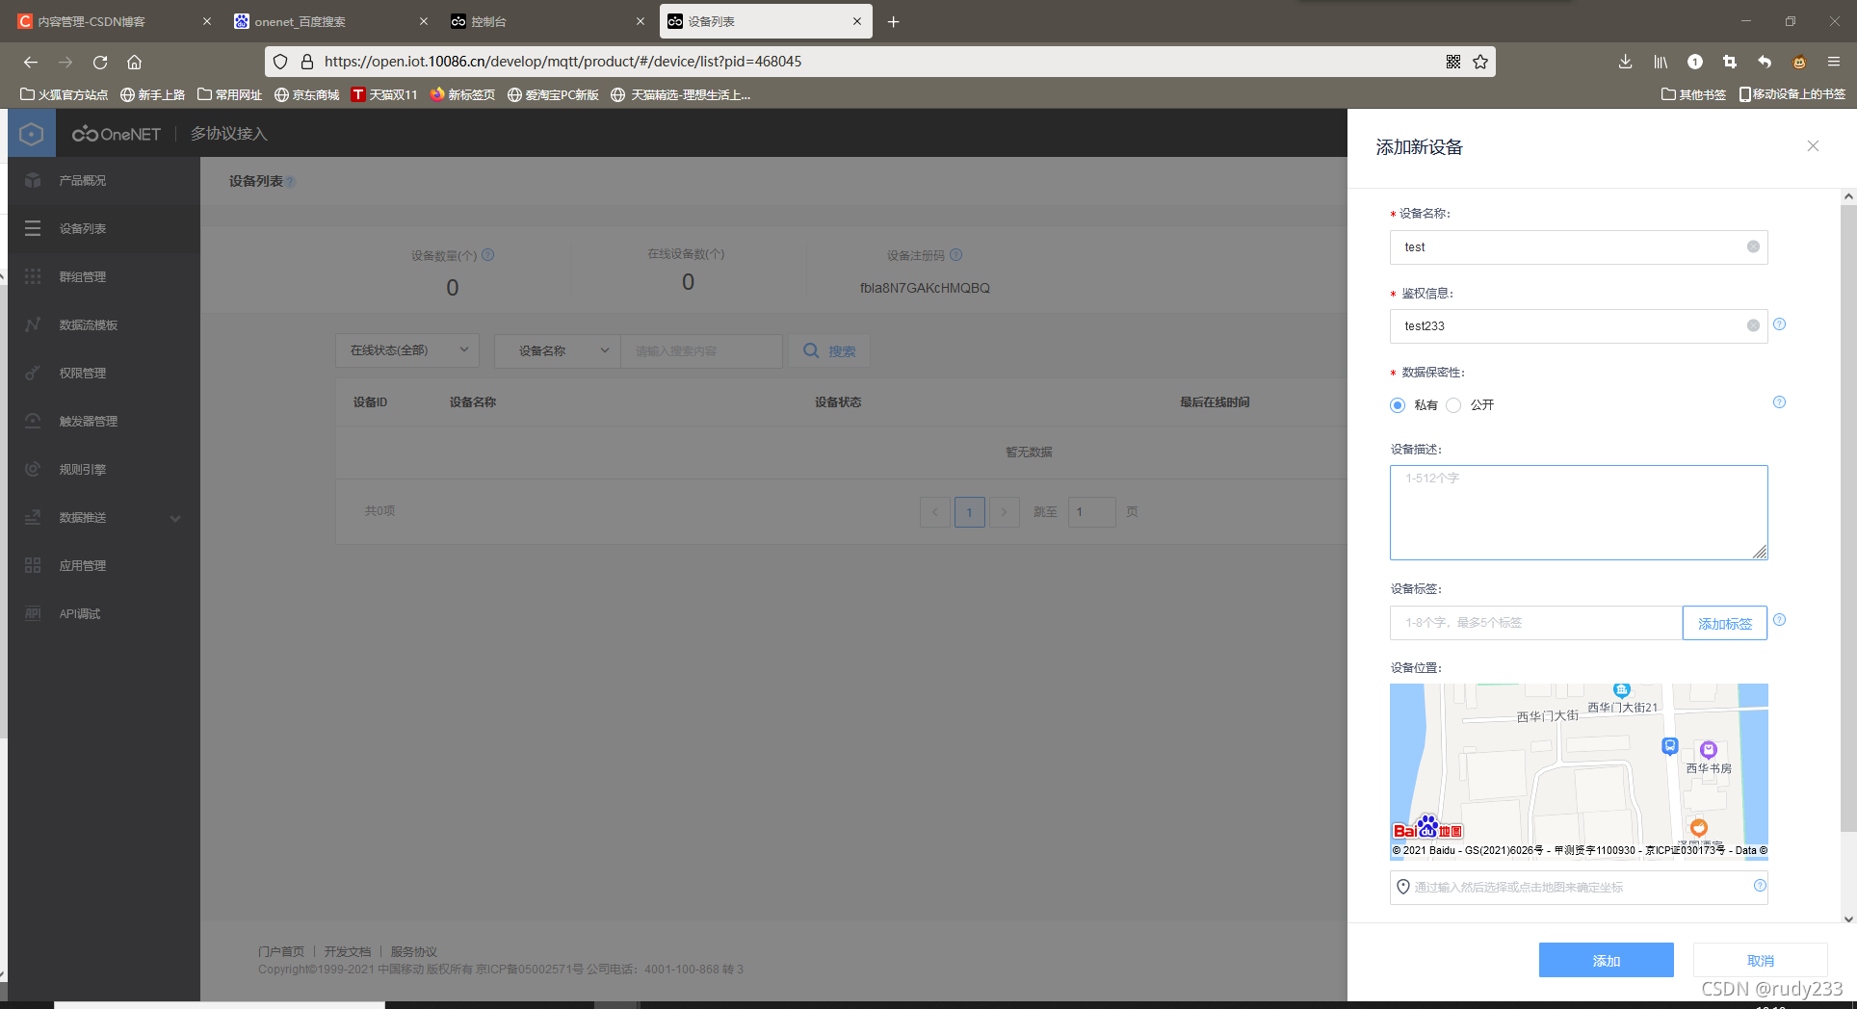Open the browser downloads icon
The width and height of the screenshot is (1857, 1009).
coord(1625,62)
